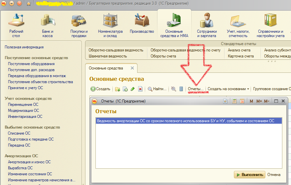
Task: Click the M+ memory button
Action: tap(259, 101)
